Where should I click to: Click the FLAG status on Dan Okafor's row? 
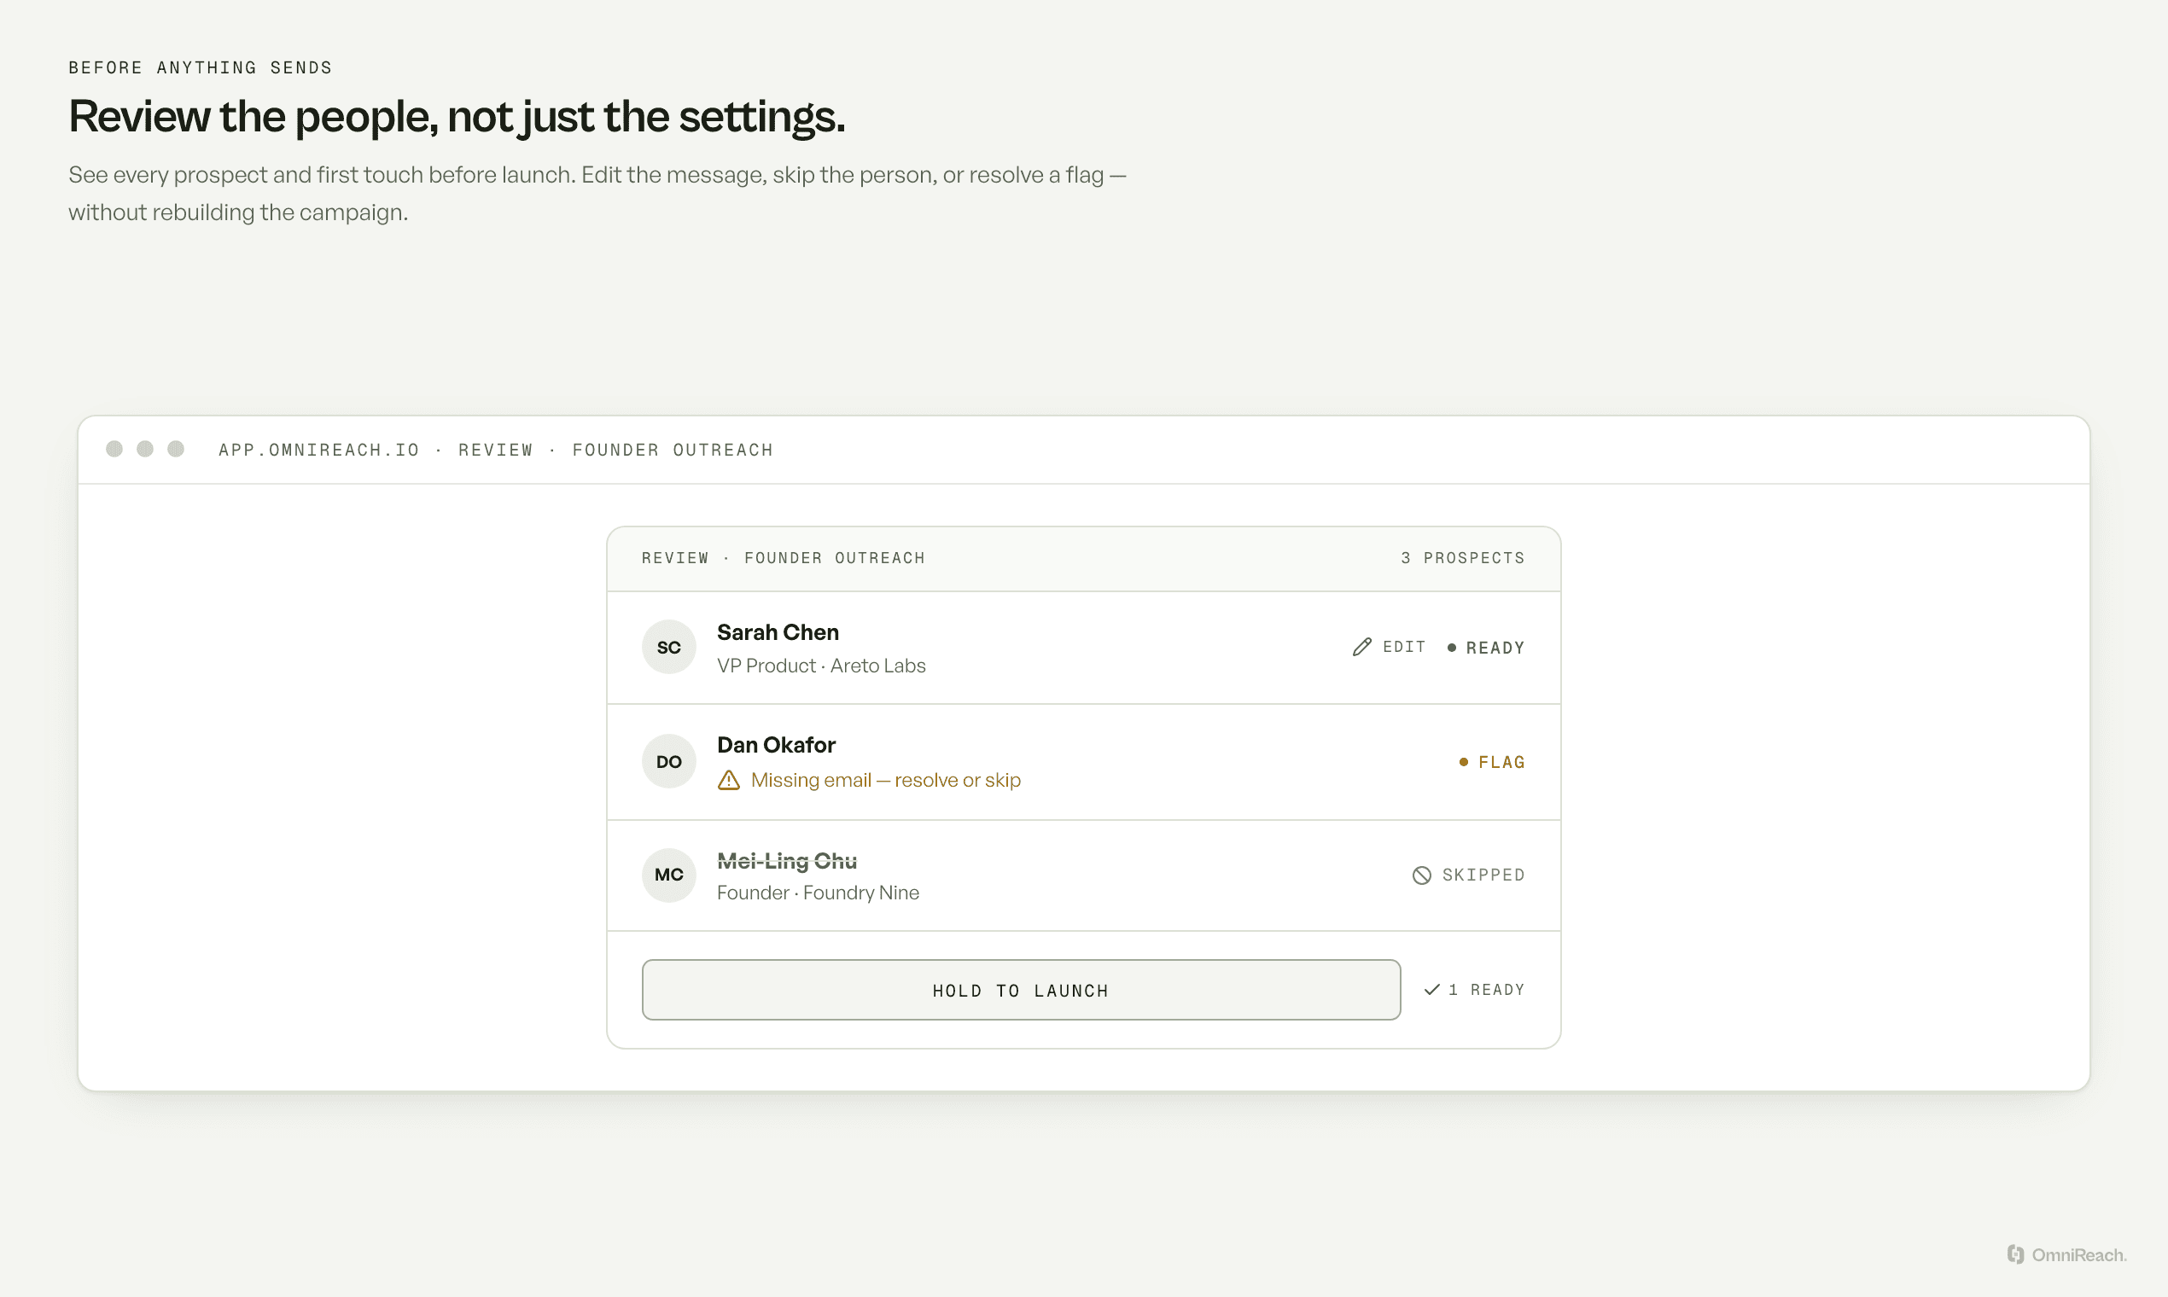click(x=1491, y=762)
